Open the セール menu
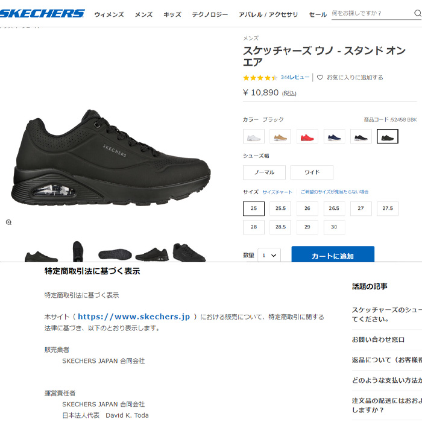Screen dimensions: 422x422 tap(318, 14)
